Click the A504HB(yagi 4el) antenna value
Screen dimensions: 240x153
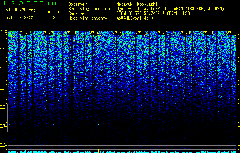point(135,18)
